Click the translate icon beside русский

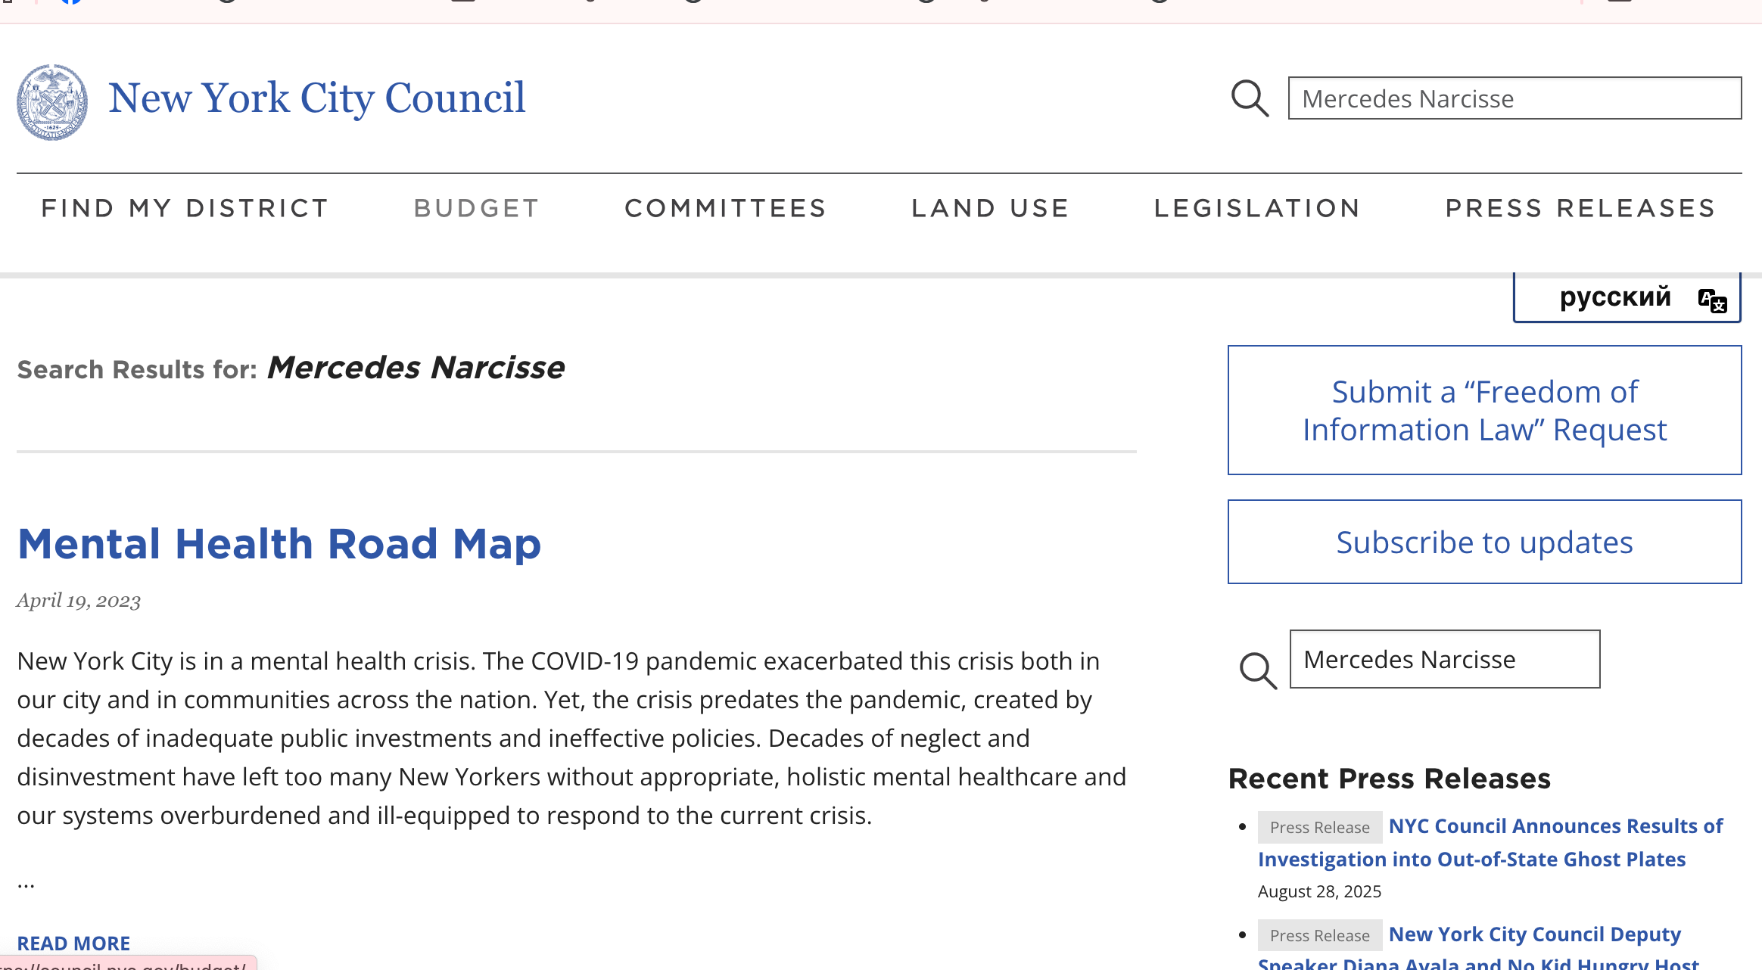1711,300
